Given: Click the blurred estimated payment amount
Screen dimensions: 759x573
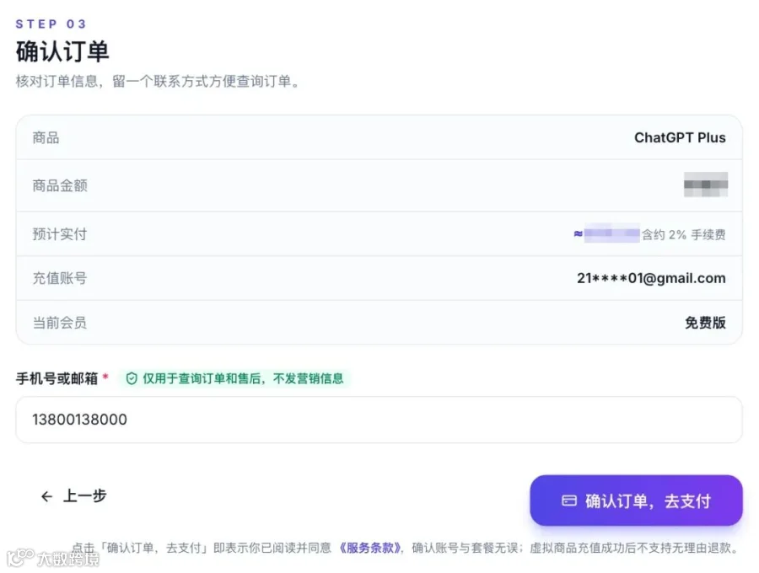Looking at the screenshot, I should 612,233.
